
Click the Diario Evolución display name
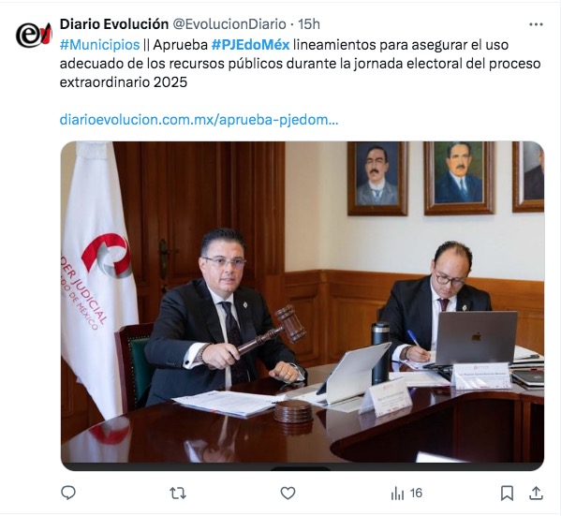point(114,24)
